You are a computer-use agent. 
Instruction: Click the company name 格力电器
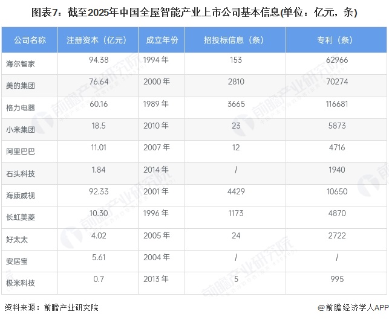point(21,107)
